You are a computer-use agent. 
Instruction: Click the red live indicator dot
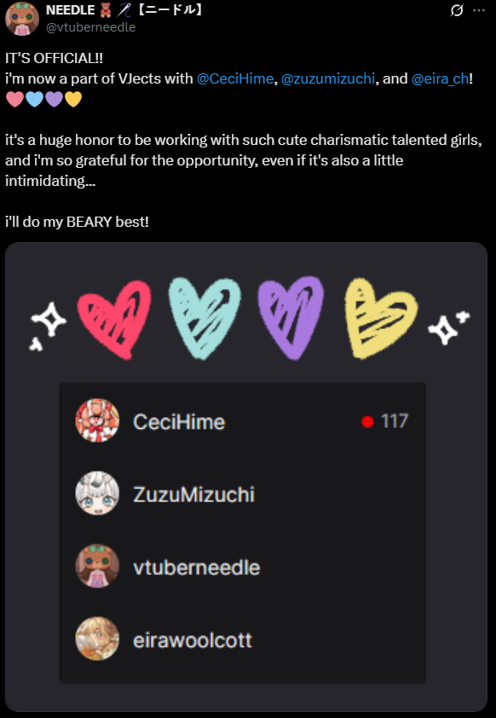368,422
